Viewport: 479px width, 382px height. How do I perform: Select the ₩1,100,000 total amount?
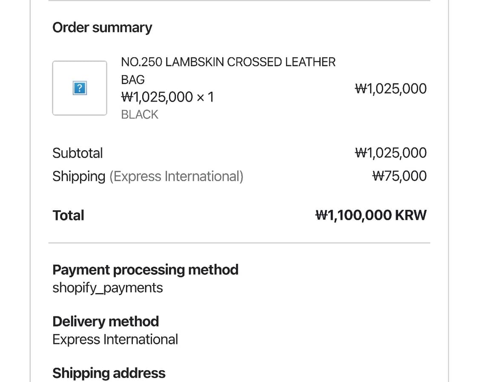point(353,215)
